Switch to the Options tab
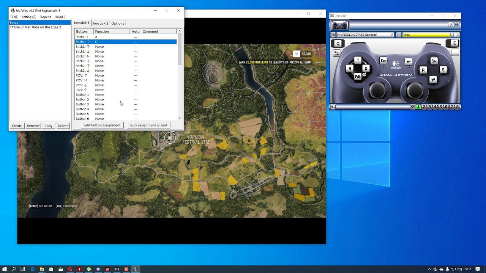Image resolution: width=486 pixels, height=273 pixels. 118,23
